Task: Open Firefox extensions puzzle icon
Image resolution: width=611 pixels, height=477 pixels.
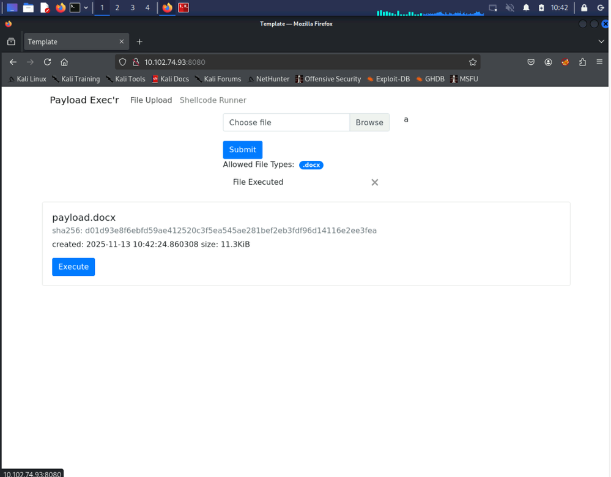Action: [582, 62]
